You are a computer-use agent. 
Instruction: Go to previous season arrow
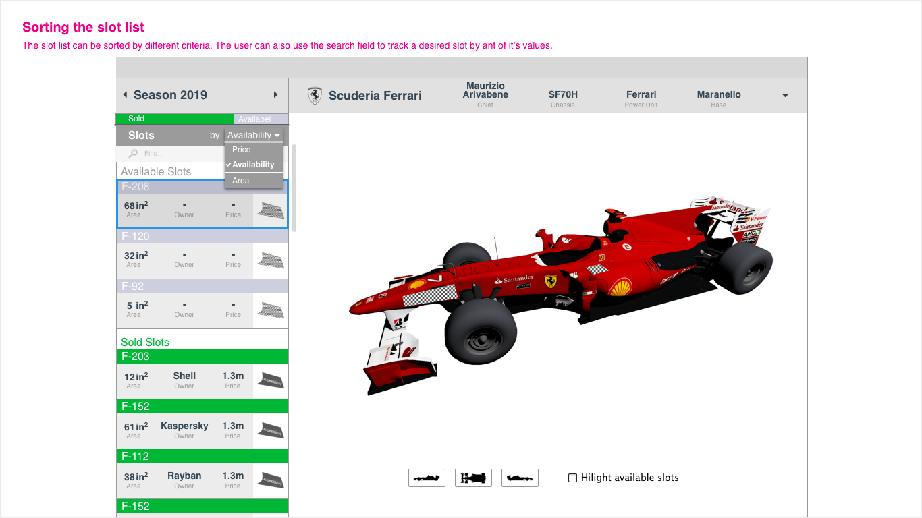[x=125, y=95]
